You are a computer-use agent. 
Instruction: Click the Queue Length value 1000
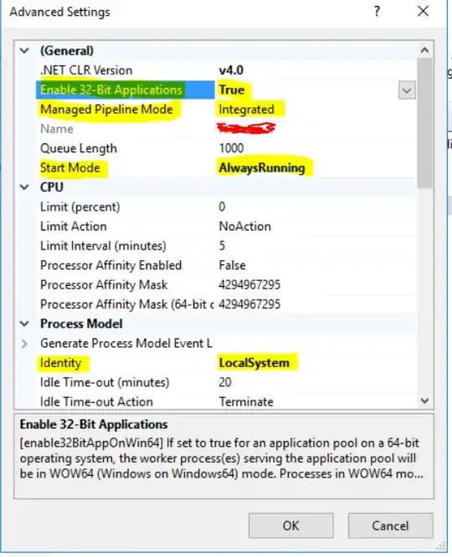[232, 148]
